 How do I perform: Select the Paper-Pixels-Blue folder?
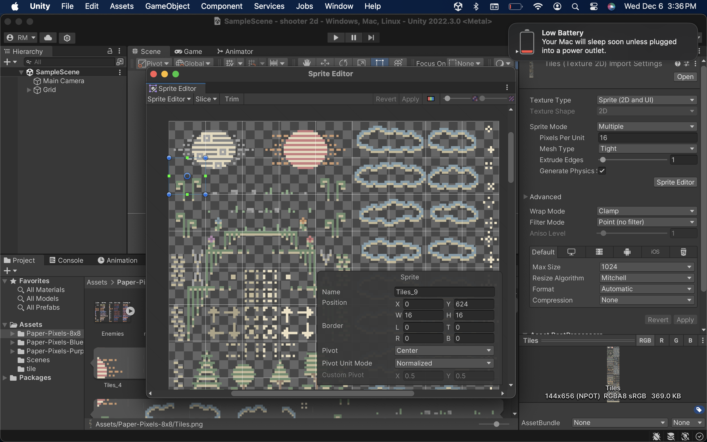pos(54,342)
